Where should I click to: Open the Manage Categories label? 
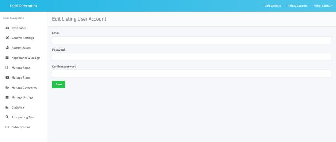[x=24, y=88]
